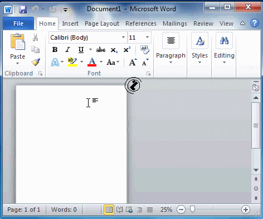
Task: Click the Clear Formatting eraser icon
Action: [x=144, y=50]
